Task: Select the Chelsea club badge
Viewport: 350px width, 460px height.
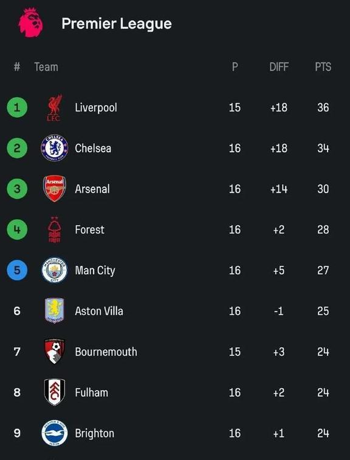Action: (54, 148)
